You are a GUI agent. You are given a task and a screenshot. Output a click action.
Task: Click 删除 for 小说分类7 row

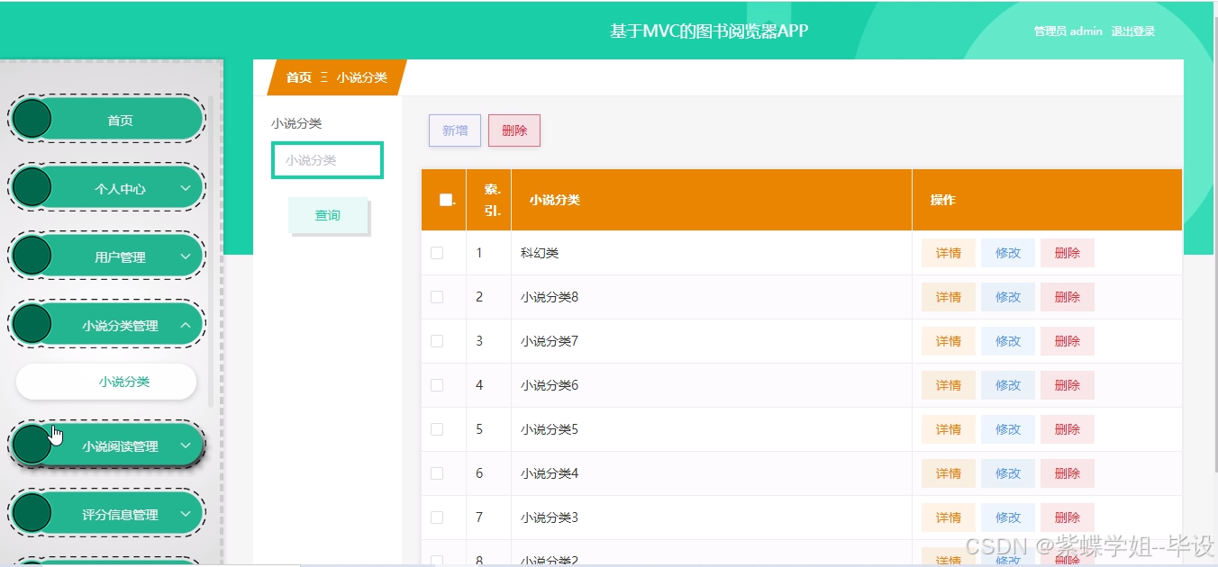point(1068,341)
